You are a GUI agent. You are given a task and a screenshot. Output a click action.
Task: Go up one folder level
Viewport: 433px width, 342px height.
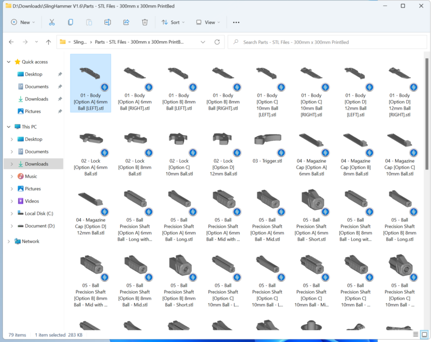click(x=48, y=42)
